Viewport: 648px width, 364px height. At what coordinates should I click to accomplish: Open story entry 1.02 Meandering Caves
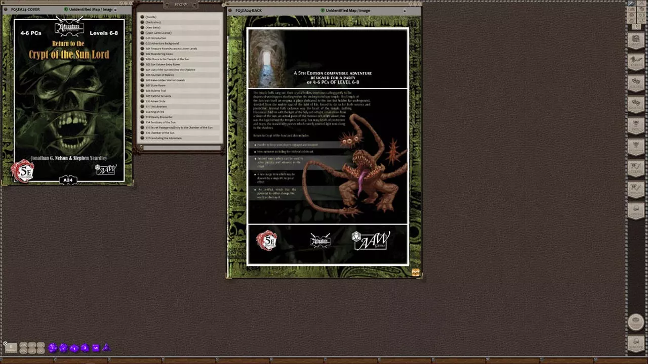(x=180, y=54)
